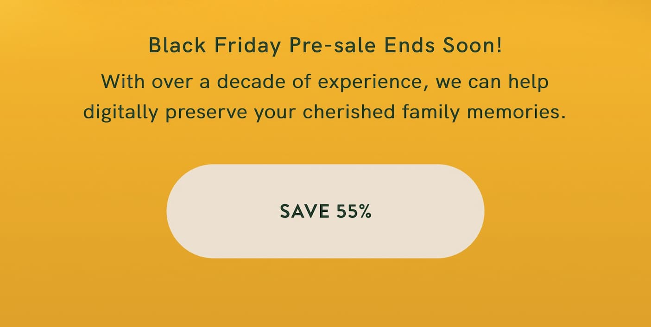651x327 pixels.
Task: Click the left edge of the pill button
Action: [169, 211]
